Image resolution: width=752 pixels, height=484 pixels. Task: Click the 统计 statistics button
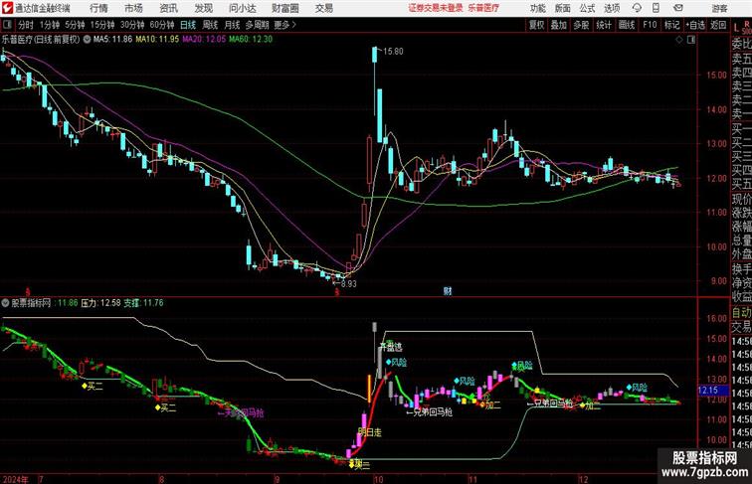[x=604, y=25]
